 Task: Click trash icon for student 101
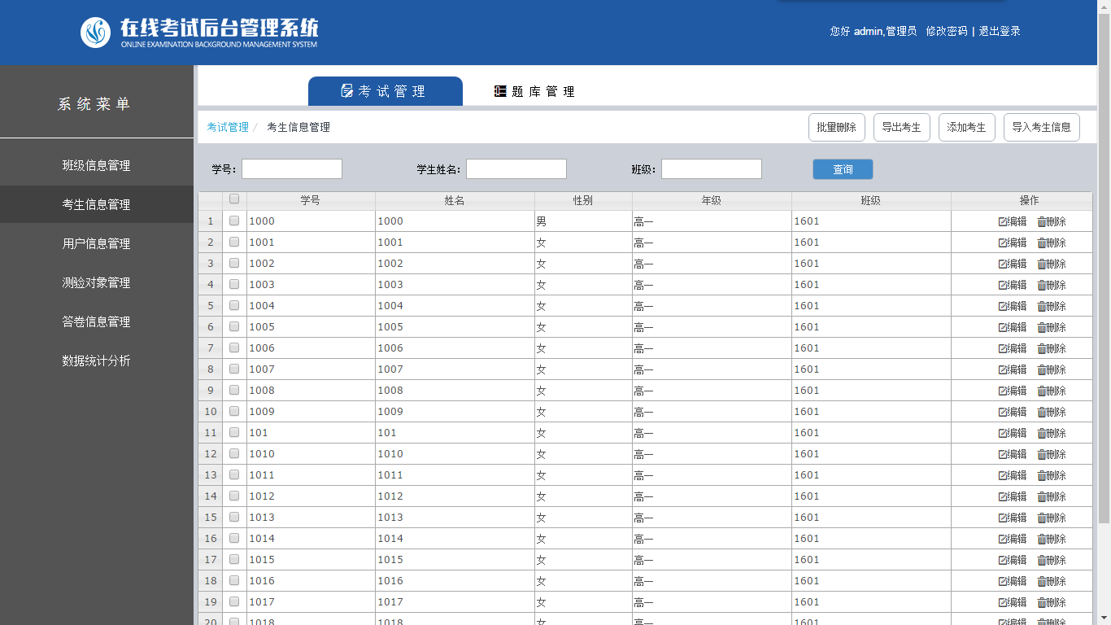(1042, 433)
